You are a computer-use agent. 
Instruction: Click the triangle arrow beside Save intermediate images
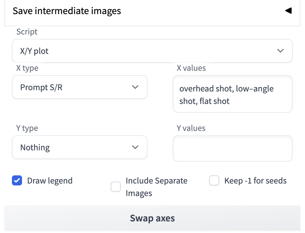(x=288, y=11)
